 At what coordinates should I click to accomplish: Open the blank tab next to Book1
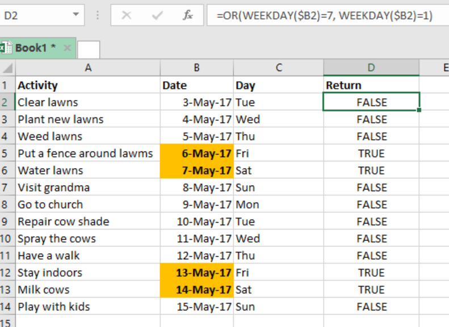click(89, 49)
